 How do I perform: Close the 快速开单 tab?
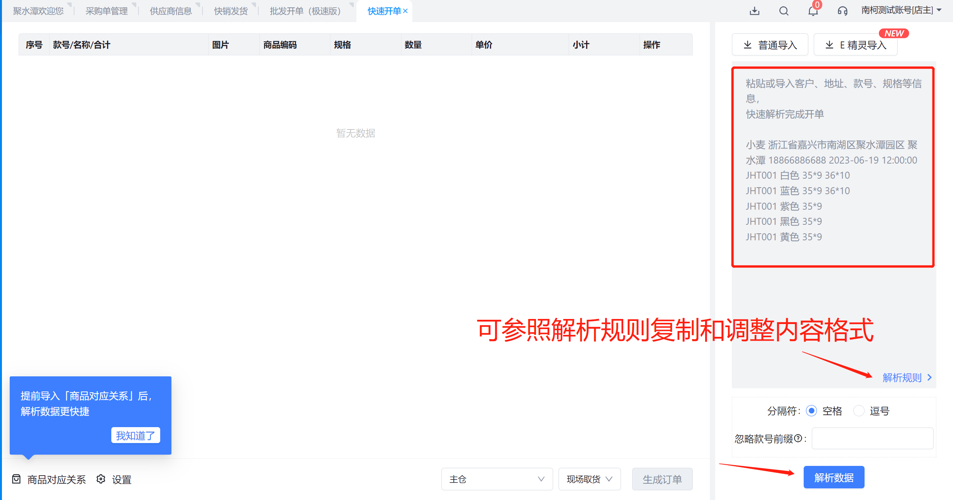point(405,11)
